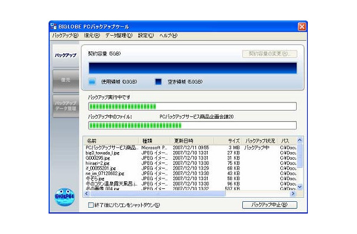Select the G000295.jpg file row
Viewport: 357px width, 234px height.
190,158
